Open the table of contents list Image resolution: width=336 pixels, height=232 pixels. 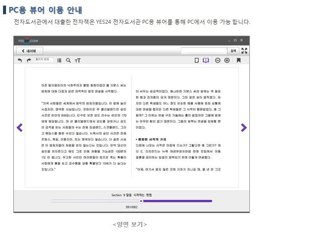click(x=59, y=61)
